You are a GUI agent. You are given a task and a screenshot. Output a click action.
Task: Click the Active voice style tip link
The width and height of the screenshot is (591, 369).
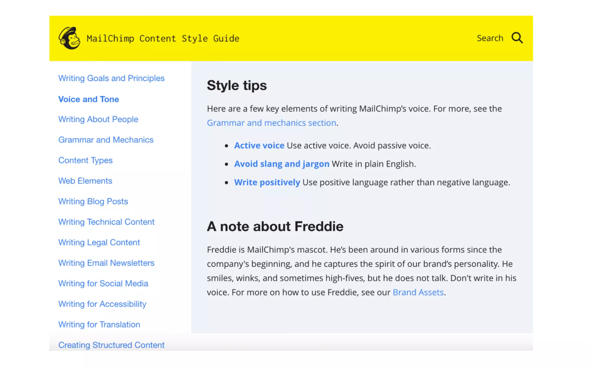(x=259, y=146)
